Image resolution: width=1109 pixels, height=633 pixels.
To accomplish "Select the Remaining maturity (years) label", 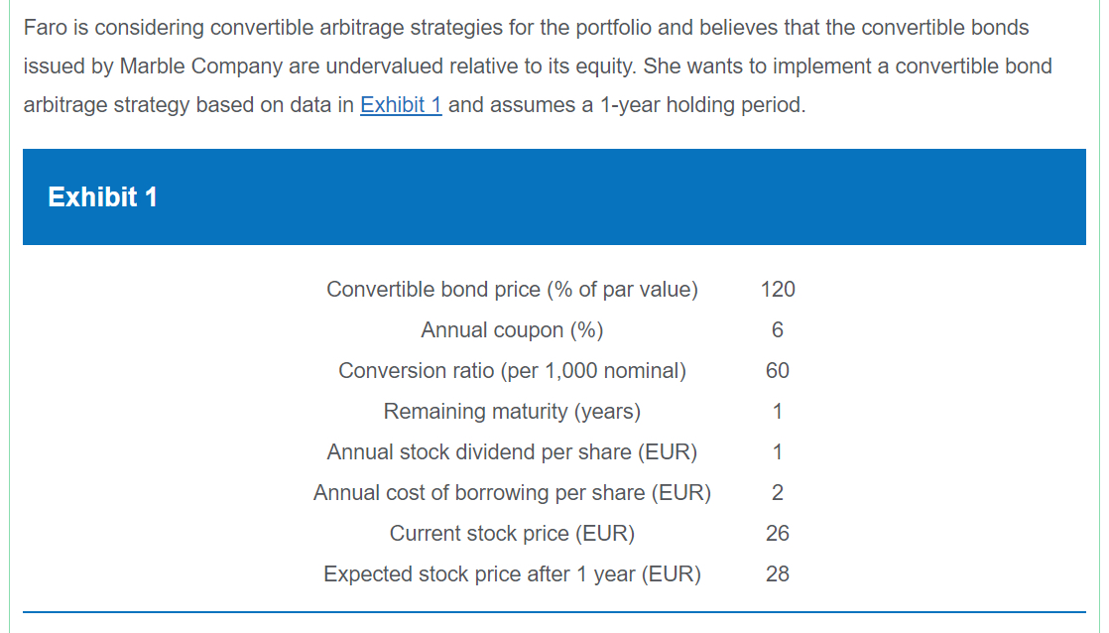I will pyautogui.click(x=512, y=412).
